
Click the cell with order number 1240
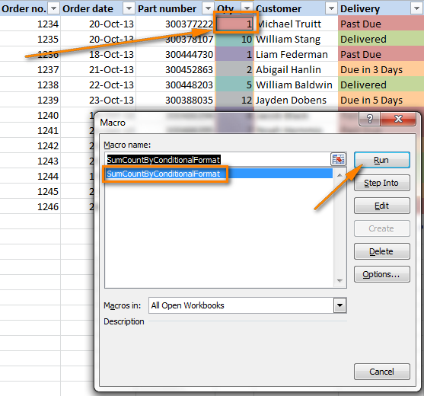coord(30,116)
